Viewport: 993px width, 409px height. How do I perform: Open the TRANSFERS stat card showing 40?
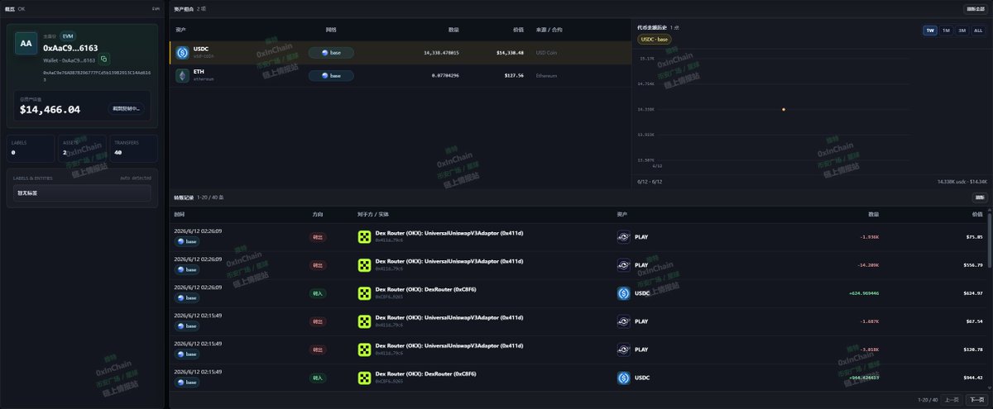tap(133, 149)
